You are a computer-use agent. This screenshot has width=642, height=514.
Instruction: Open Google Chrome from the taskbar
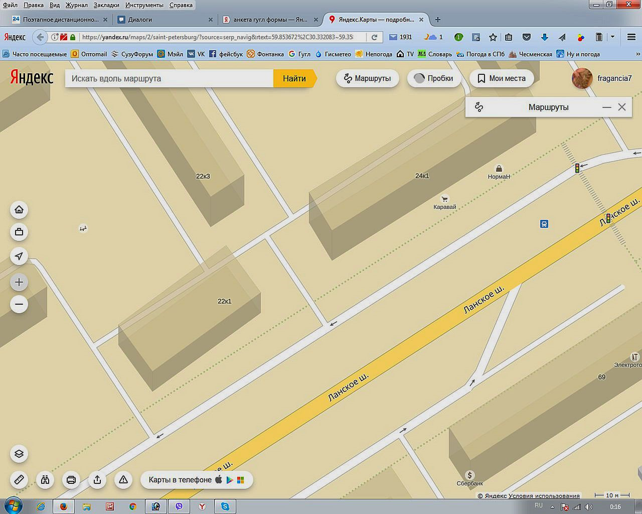pos(132,506)
